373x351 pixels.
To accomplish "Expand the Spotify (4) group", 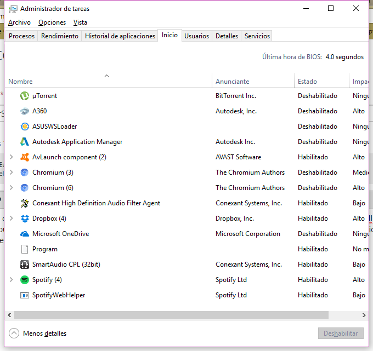I will [x=11, y=279].
